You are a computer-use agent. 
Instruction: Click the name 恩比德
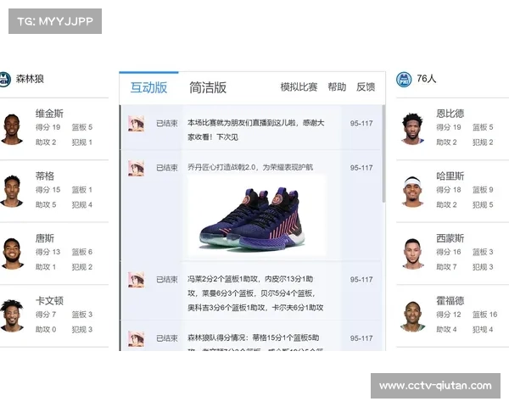[x=450, y=114]
